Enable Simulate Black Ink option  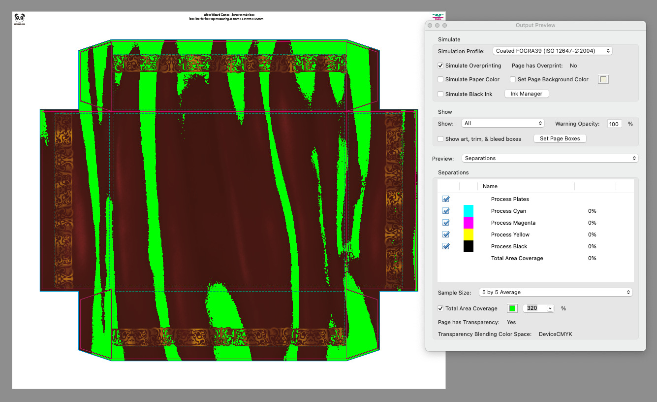click(440, 94)
